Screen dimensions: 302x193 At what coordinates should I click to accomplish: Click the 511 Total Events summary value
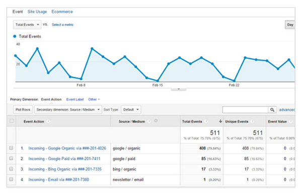tap(215, 133)
